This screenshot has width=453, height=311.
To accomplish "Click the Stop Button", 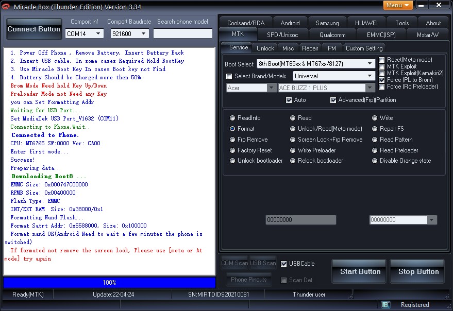I will 418,271.
